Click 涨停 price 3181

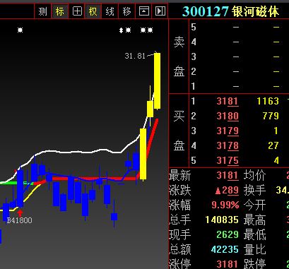pos(228,264)
